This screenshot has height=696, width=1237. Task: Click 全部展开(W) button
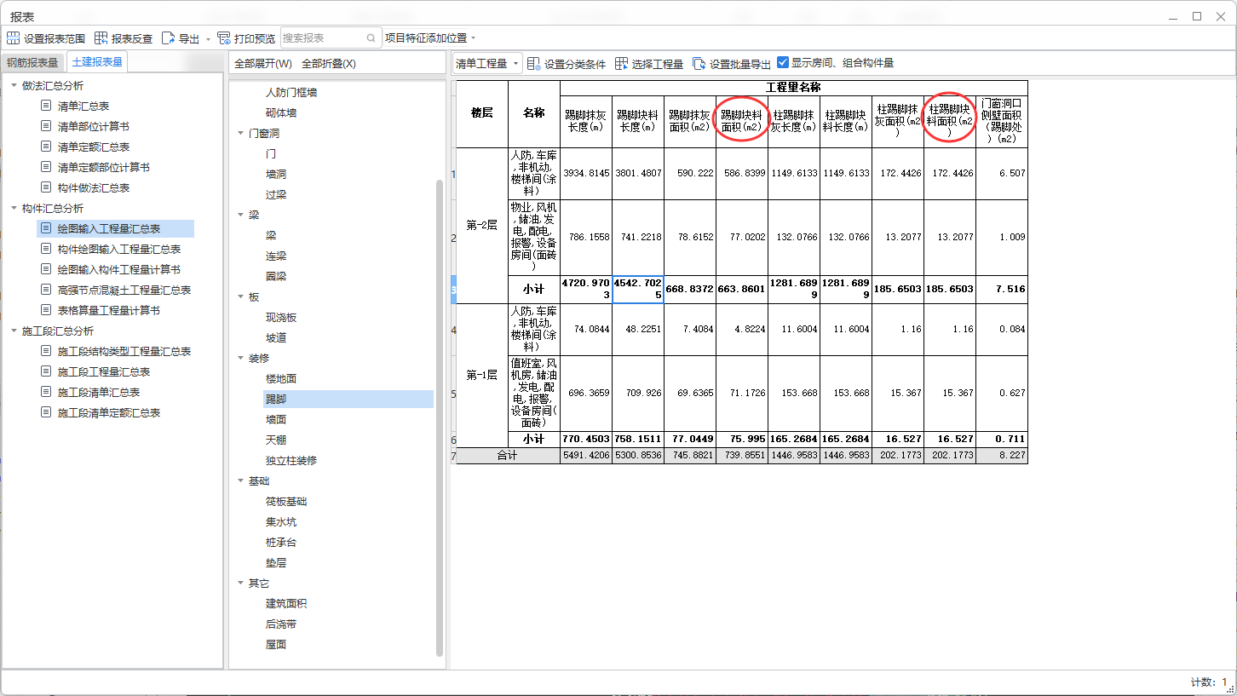pyautogui.click(x=263, y=64)
